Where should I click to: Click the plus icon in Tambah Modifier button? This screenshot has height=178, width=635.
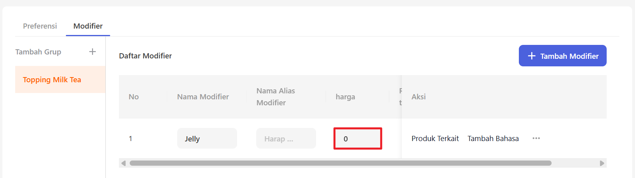tap(531, 56)
